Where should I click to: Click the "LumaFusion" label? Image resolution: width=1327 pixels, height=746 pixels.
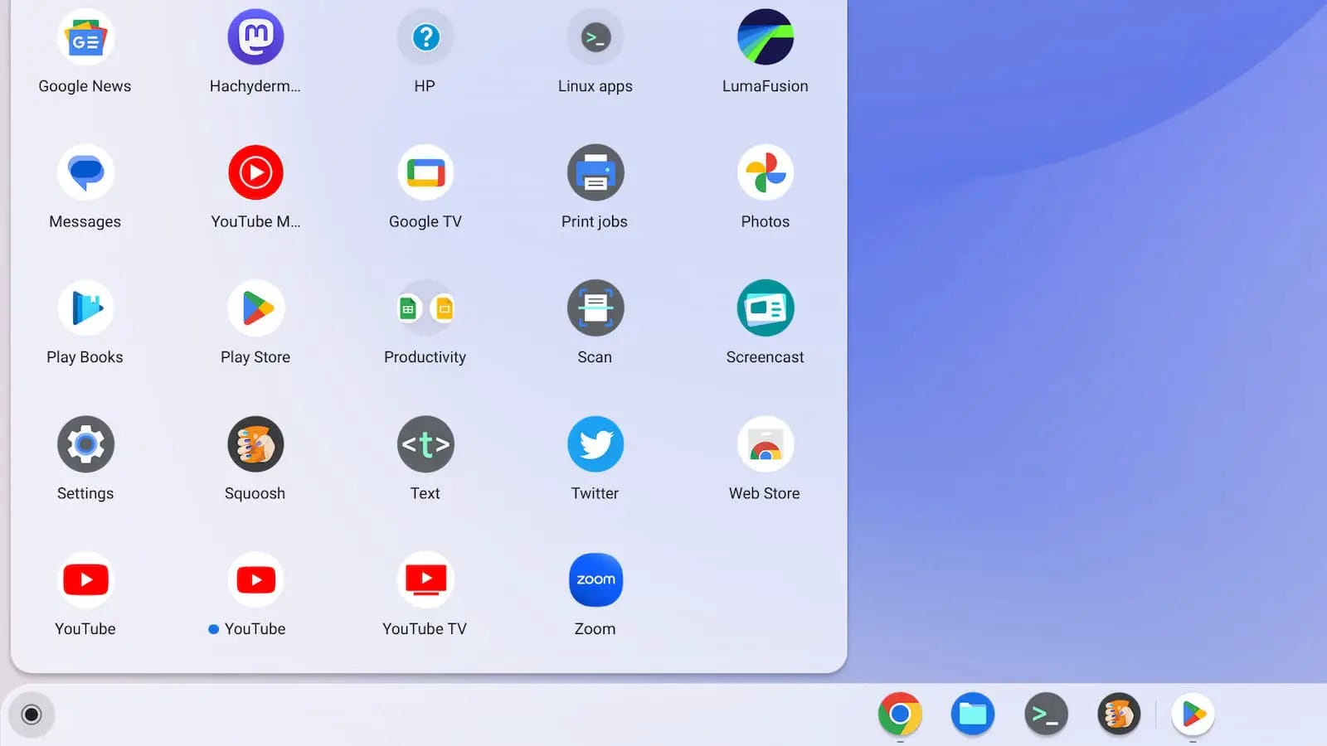[x=765, y=86]
